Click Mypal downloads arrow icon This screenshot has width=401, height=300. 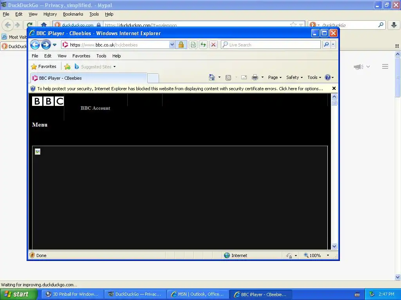394,25
